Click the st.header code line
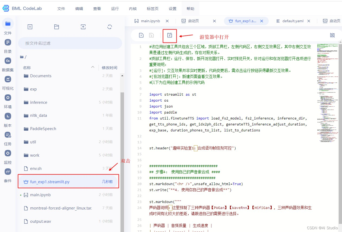 [193, 148]
